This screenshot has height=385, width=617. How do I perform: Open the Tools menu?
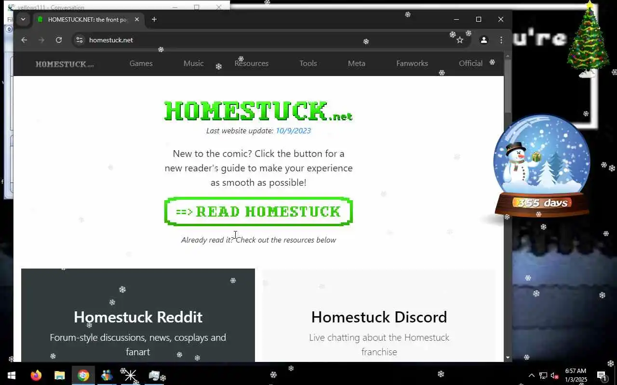[308, 64]
